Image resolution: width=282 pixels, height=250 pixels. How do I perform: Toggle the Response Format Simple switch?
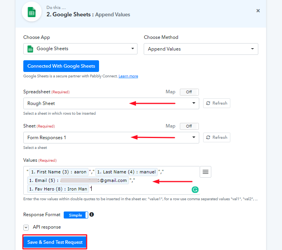(76, 215)
